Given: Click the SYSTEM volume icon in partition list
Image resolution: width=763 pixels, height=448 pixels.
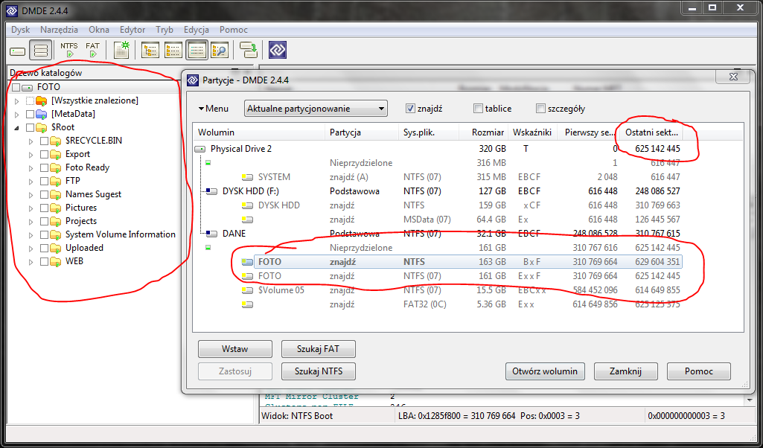Looking at the screenshot, I should [x=248, y=178].
